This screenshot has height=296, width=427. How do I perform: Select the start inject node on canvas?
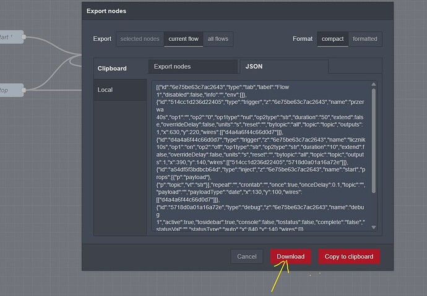click(11, 36)
